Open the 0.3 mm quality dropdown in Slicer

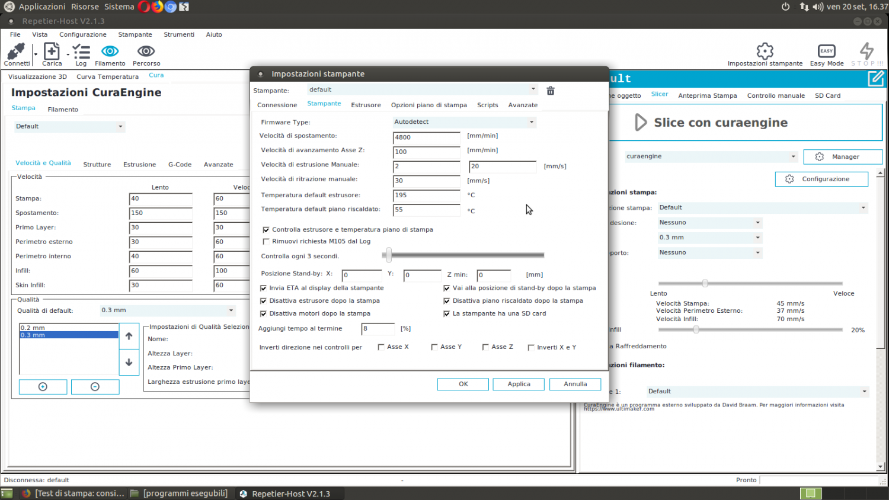point(709,238)
